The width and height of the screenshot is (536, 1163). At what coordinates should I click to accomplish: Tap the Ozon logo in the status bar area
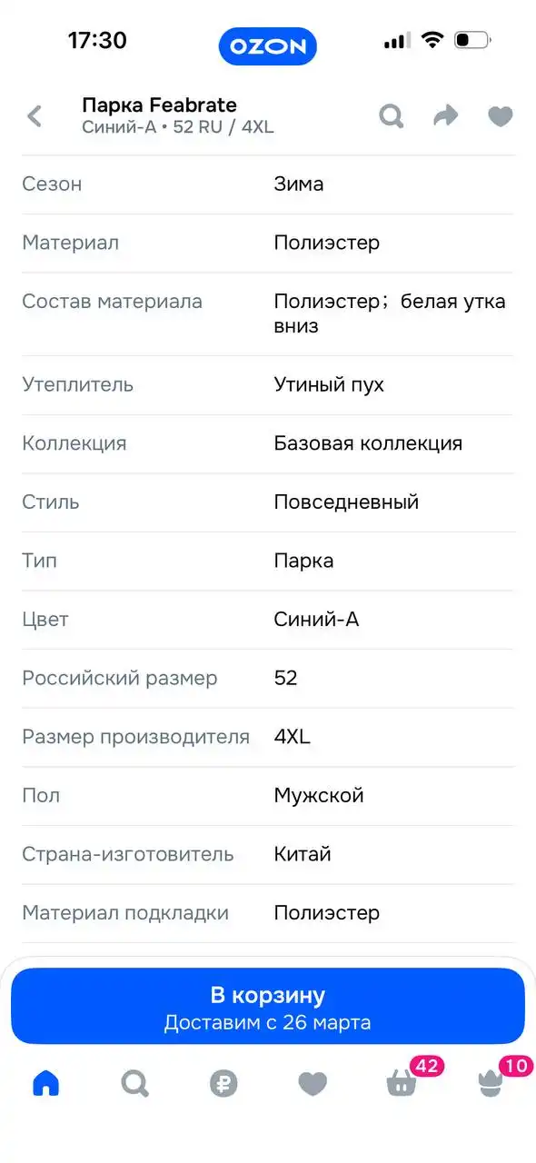tap(268, 46)
